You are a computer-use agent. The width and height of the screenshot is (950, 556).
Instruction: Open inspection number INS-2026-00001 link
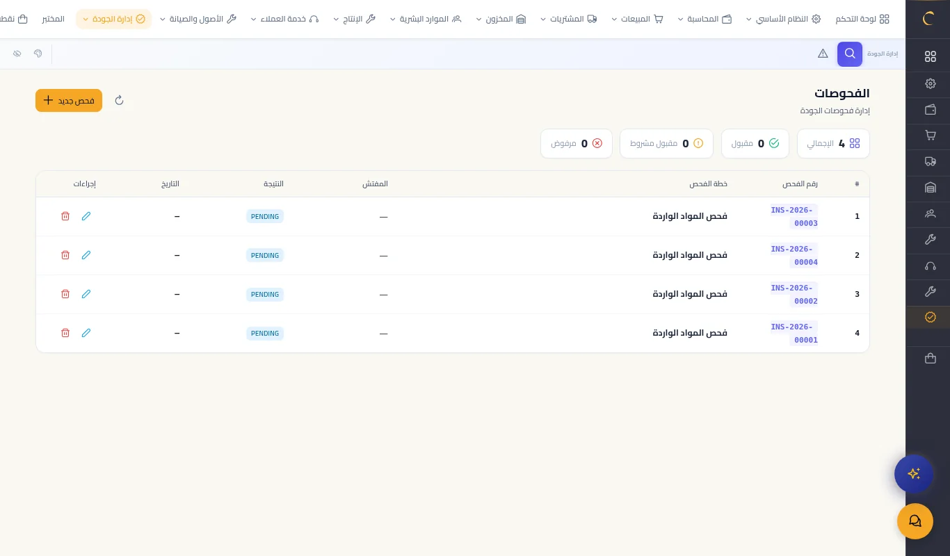tap(794, 333)
